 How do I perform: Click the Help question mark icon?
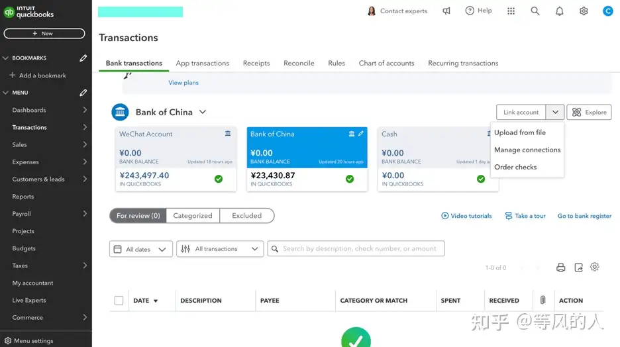click(x=470, y=11)
